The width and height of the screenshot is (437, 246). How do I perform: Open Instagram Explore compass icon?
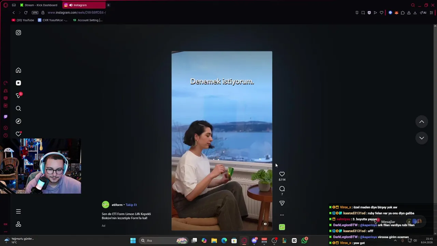(x=18, y=121)
